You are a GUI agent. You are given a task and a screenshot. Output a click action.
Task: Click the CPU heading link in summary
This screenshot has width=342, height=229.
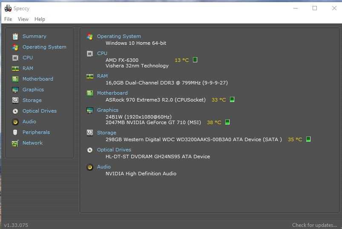(x=102, y=53)
